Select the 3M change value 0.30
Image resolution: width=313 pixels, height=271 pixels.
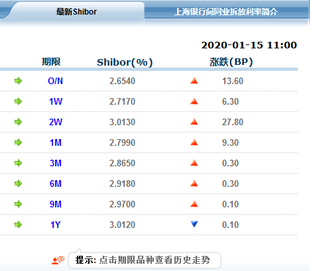(x=230, y=163)
